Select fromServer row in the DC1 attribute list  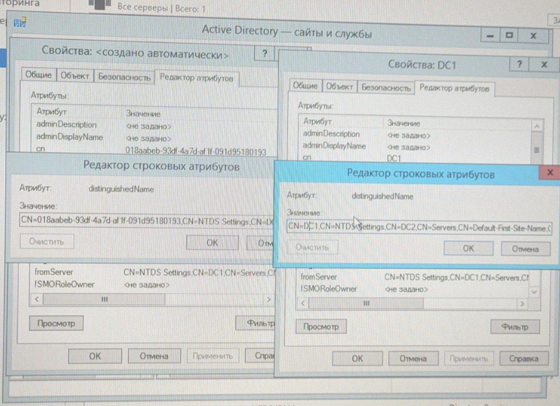click(x=415, y=277)
